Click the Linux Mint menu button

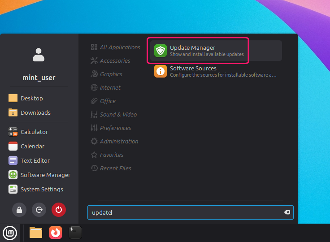click(10, 233)
